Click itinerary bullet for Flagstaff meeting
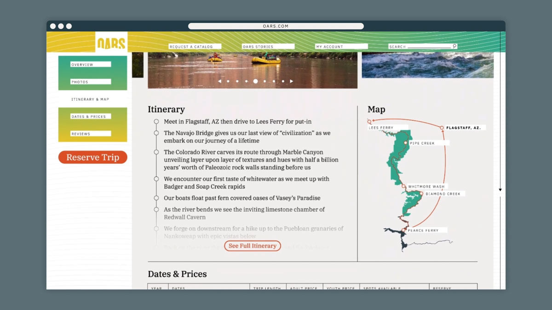Screen dimensions: 552x310 [156, 122]
